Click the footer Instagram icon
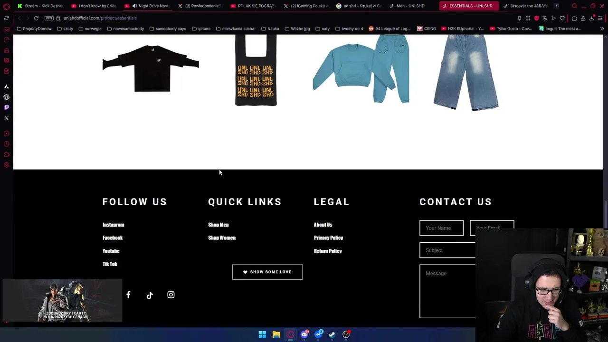This screenshot has height=342, width=608. [171, 295]
